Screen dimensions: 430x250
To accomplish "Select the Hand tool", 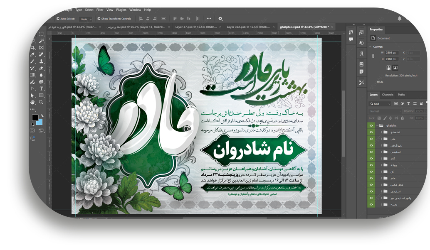I will [33, 102].
